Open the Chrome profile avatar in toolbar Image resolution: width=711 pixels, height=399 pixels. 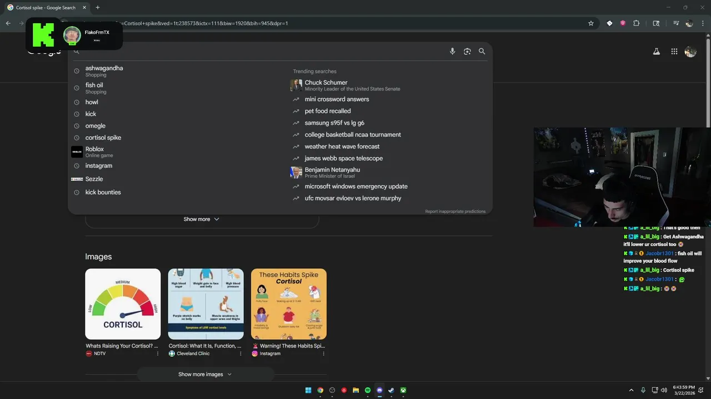[689, 23]
